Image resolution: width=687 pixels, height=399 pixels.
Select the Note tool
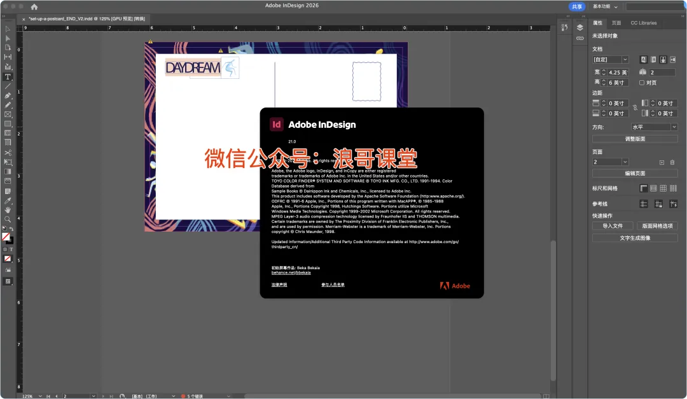tap(8, 191)
